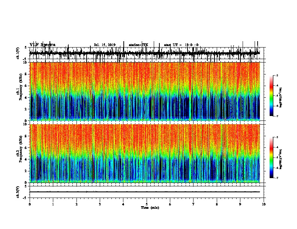The width and height of the screenshot is (297, 229).
Task: Click the time axis tick label 2
Action: point(76,204)
